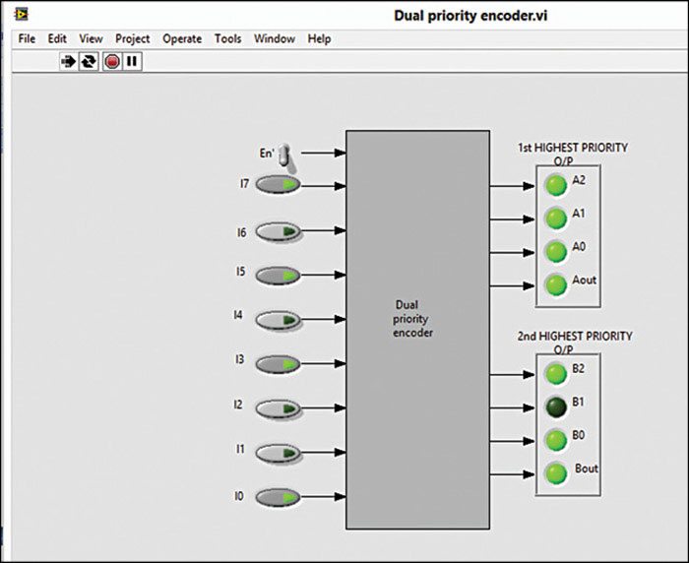
Task: Click the dark B1 LED indicator
Action: point(556,407)
